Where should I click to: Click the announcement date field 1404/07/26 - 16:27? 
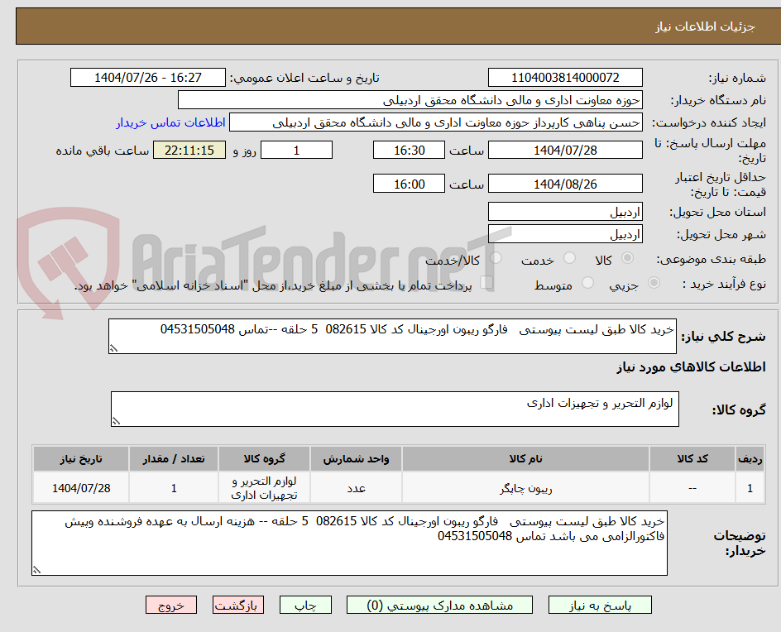pos(148,78)
